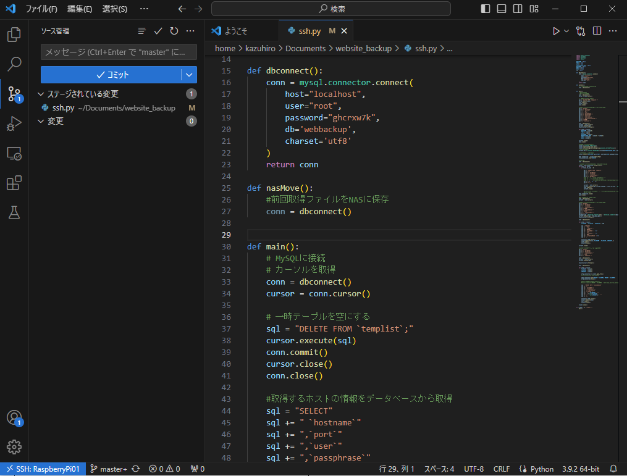Click the Run Python file play button
The image size is (627, 476).
click(x=556, y=31)
